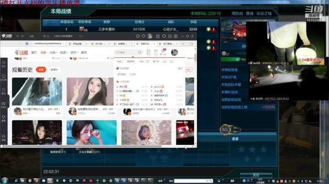Click the back arrow in Douyu client title bar
The width and height of the screenshot is (329, 184).
[x=18, y=36]
